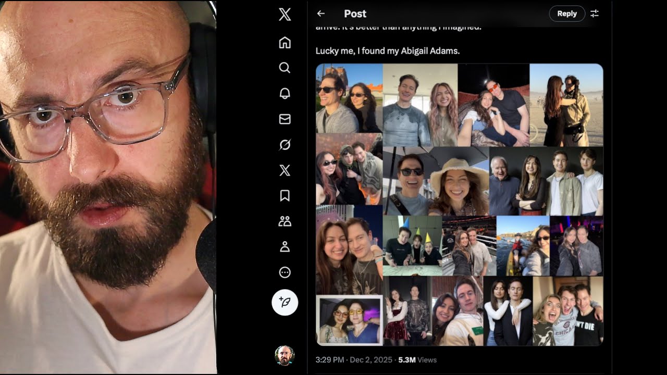Go back using the left arrow
The image size is (667, 375).
(321, 14)
